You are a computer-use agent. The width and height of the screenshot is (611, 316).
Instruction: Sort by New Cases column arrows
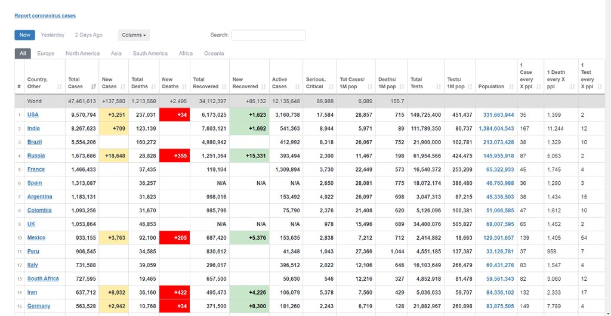(x=123, y=87)
